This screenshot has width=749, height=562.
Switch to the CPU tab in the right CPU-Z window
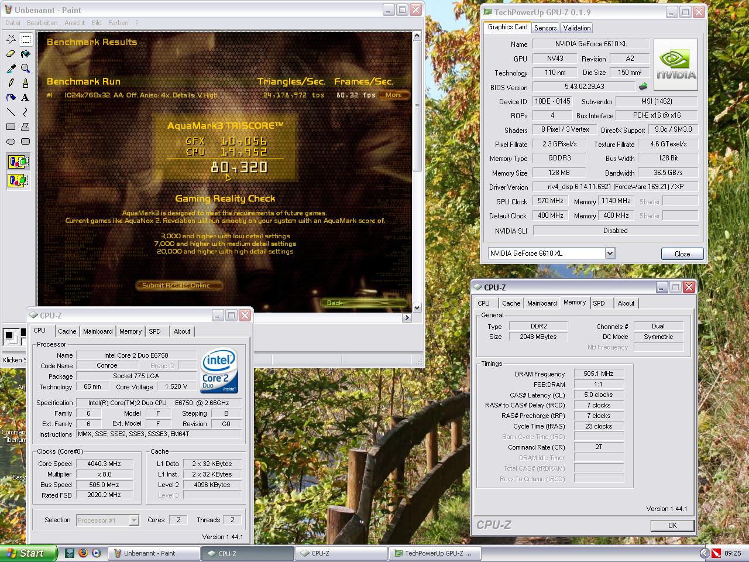(483, 303)
